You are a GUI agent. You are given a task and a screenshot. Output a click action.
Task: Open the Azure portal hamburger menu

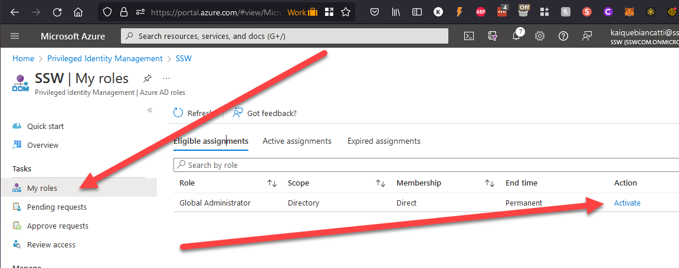15,36
